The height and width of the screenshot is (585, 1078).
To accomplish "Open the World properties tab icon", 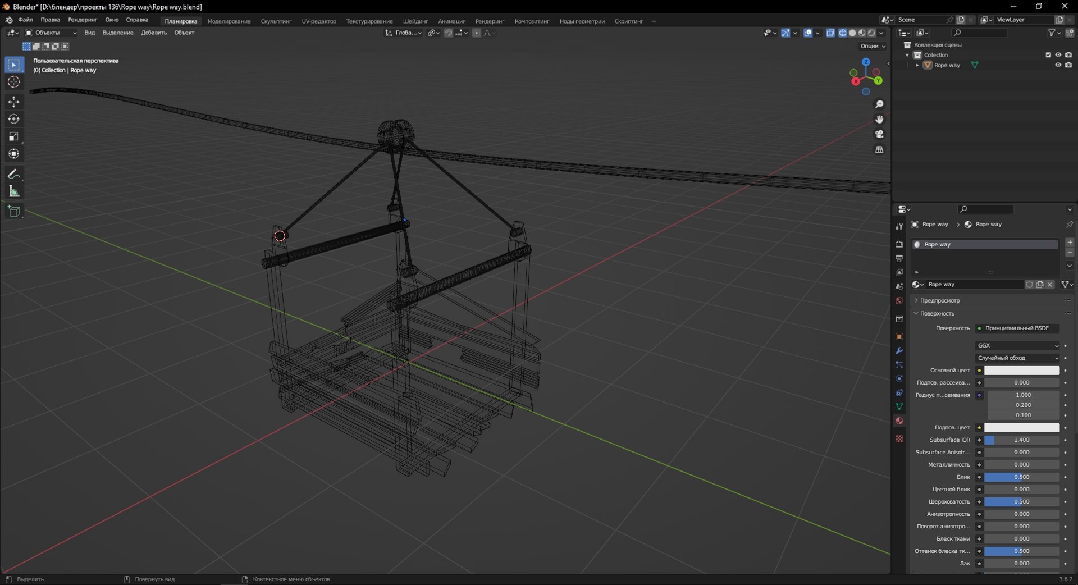I will click(899, 301).
